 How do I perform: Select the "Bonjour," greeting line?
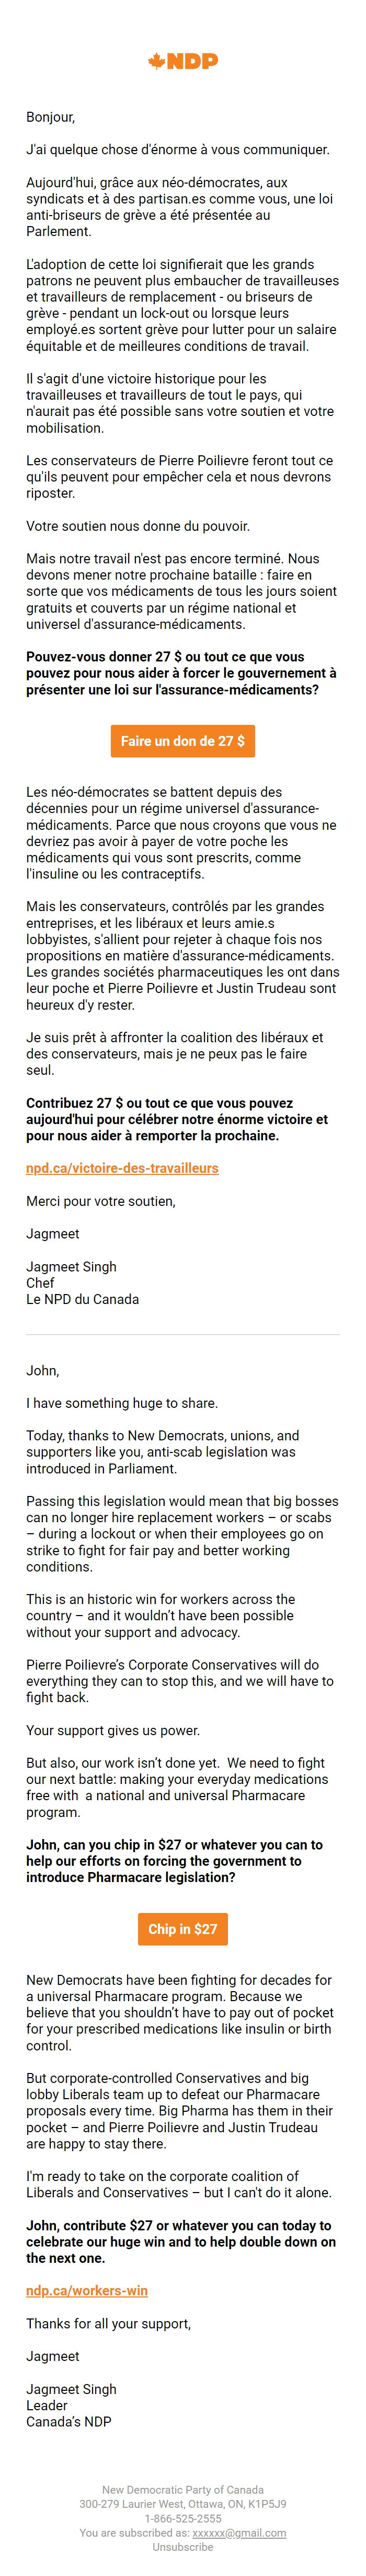tap(46, 115)
